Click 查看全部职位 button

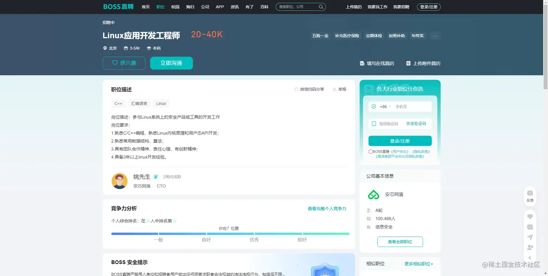[x=400, y=242]
